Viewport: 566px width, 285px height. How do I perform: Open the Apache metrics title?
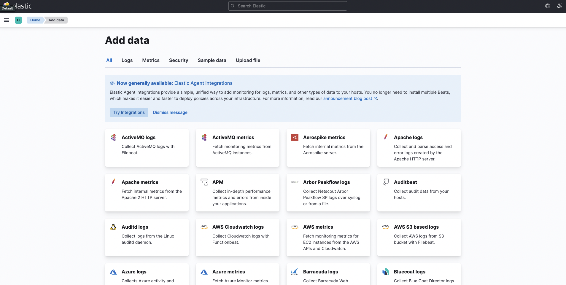click(x=140, y=182)
